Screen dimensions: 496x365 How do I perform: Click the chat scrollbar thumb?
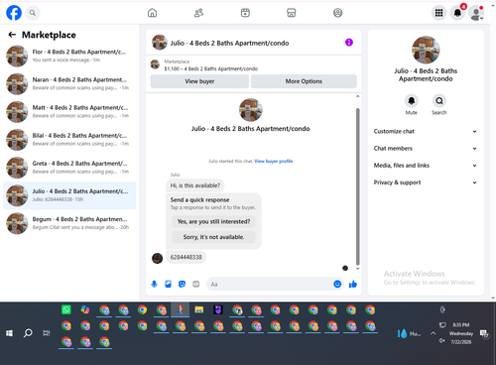357,186
